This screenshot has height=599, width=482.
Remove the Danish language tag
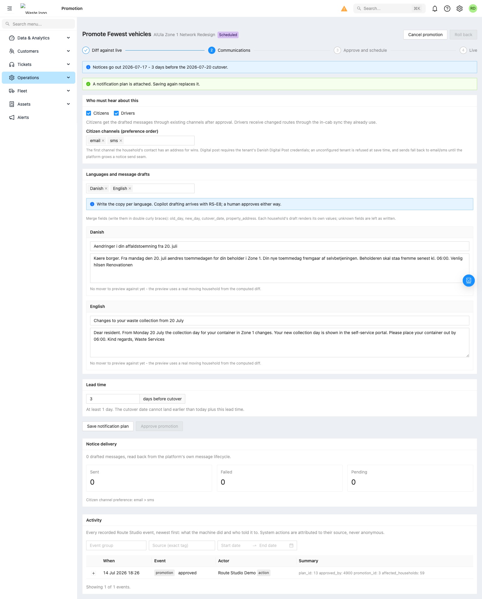pyautogui.click(x=106, y=188)
